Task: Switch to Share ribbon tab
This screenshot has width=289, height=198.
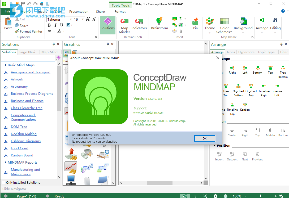Action: (100, 11)
